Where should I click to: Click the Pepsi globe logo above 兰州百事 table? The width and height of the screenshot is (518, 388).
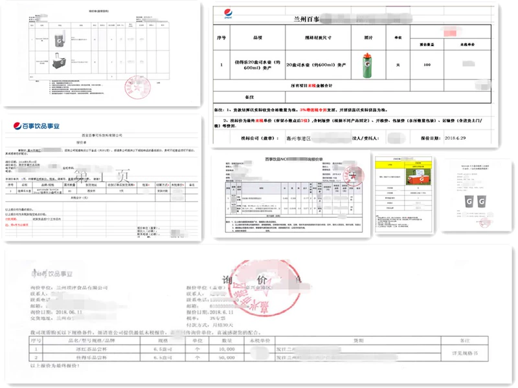(228, 13)
